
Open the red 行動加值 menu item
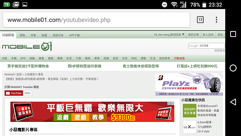point(179,58)
